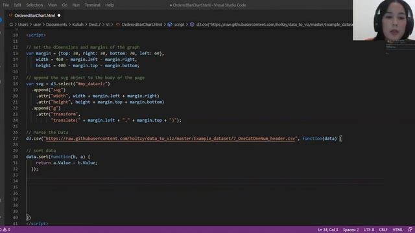Click Ln 34, Col 3 in status bar
This screenshot has height=233, width=415.
point(328,230)
